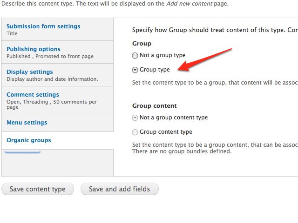Choose "Not a group content type" option
Screen dimensions: 298x223
(135, 118)
